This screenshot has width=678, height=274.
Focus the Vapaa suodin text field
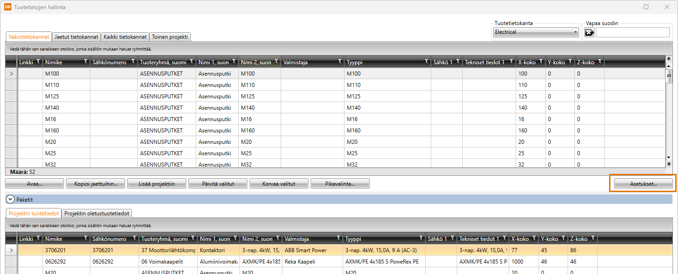[x=632, y=32]
